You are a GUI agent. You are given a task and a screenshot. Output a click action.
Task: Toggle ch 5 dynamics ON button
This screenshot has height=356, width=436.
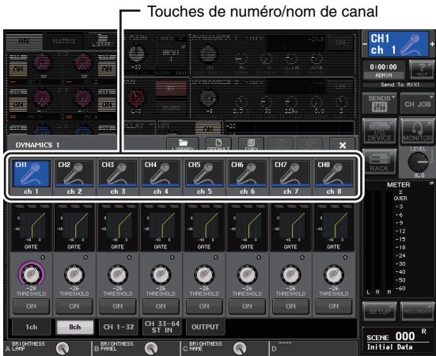204,306
